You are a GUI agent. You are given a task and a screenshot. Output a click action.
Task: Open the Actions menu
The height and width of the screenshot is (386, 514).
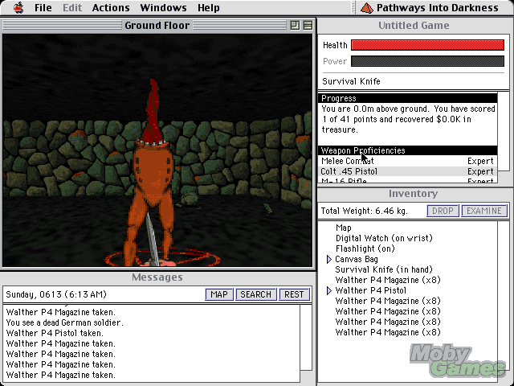click(111, 7)
